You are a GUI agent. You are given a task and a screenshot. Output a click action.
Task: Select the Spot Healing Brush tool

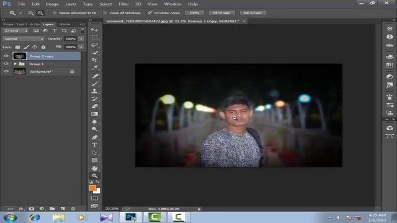pos(94,76)
